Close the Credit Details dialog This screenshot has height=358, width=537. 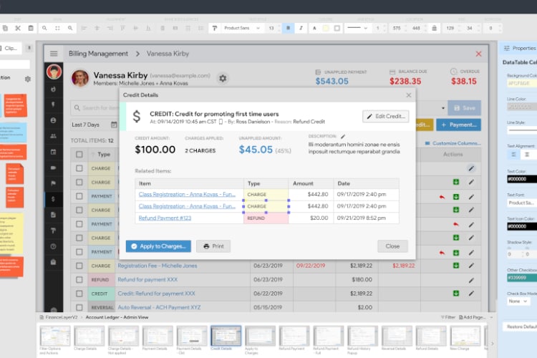(x=409, y=95)
